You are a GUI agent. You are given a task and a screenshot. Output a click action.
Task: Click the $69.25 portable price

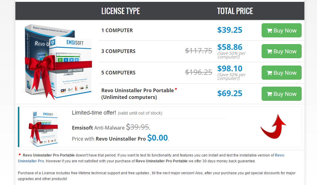pos(230,93)
